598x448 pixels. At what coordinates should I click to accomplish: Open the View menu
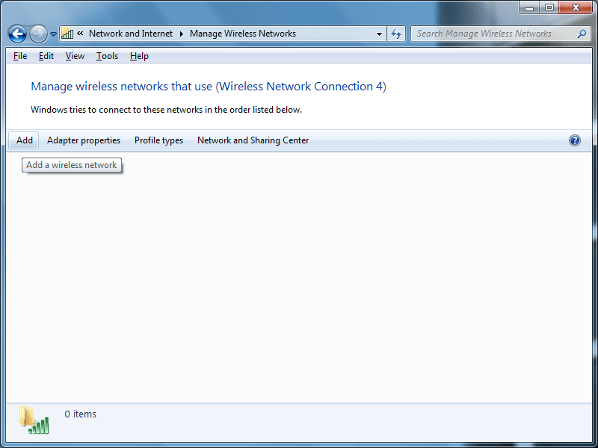[75, 56]
